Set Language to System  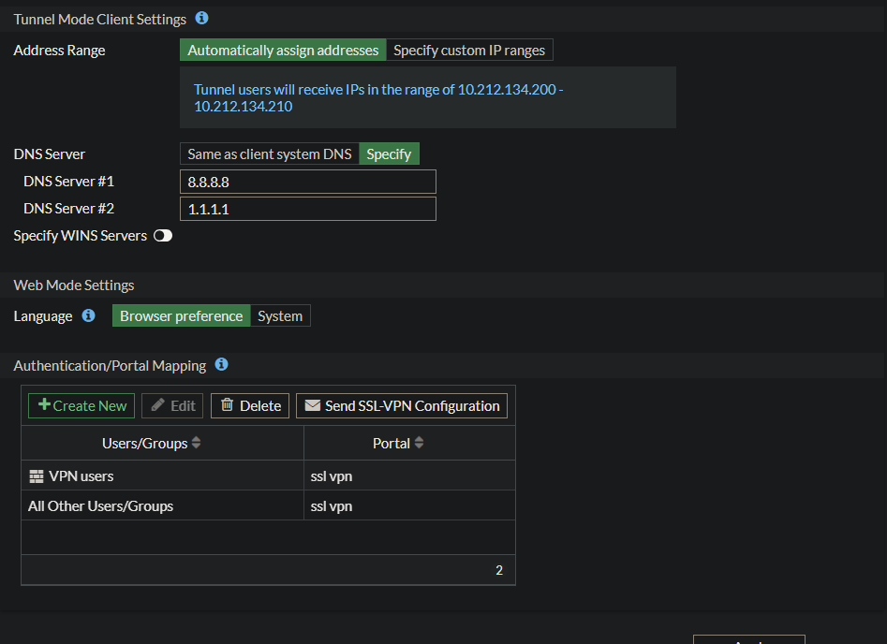coord(280,316)
